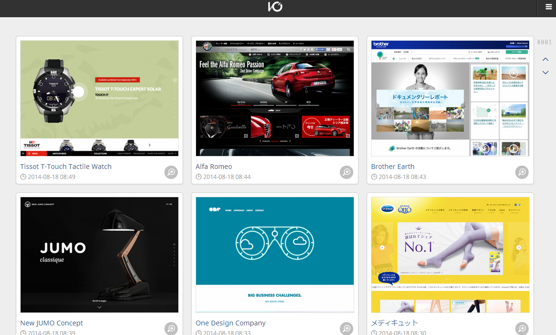The image size is (556, 335).
Task: Zoom into Brother Earth card
Action: (x=522, y=172)
